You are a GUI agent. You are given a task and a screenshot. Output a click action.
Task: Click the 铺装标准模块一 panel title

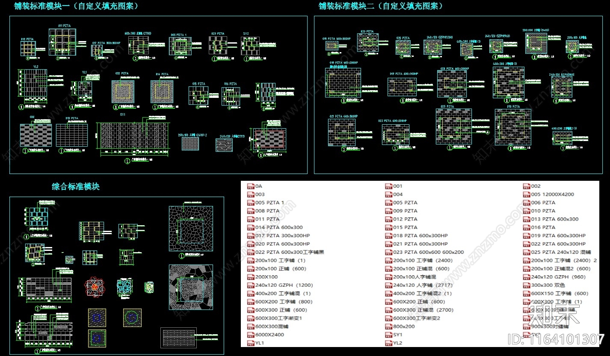pos(77,6)
